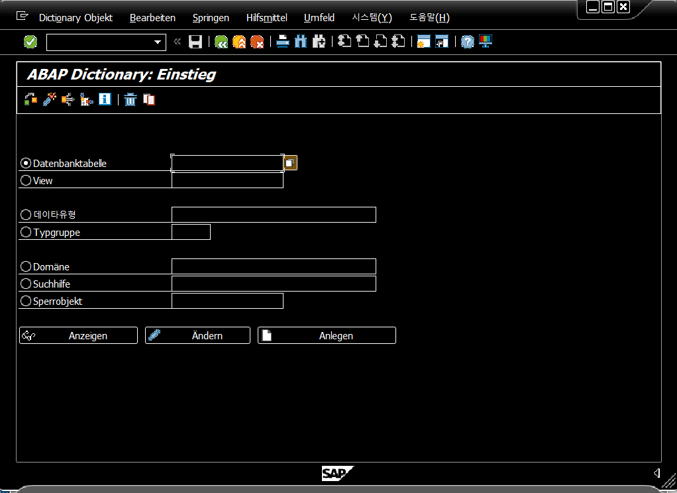Click the blue Information icon
Image resolution: width=677 pixels, height=493 pixels.
pos(105,99)
